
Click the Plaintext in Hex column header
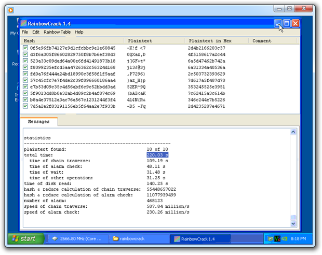pyautogui.click(x=217, y=41)
